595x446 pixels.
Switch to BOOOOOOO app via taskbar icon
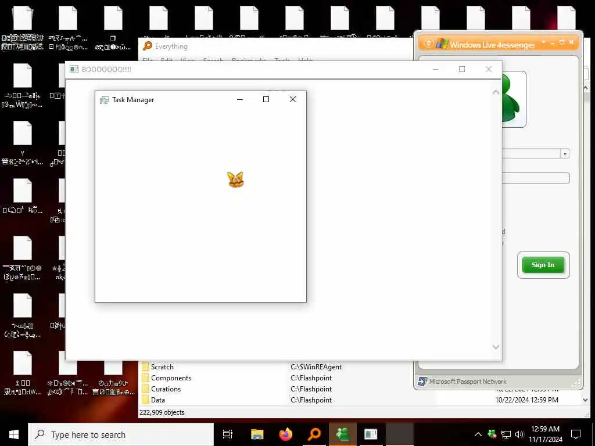tap(371, 434)
